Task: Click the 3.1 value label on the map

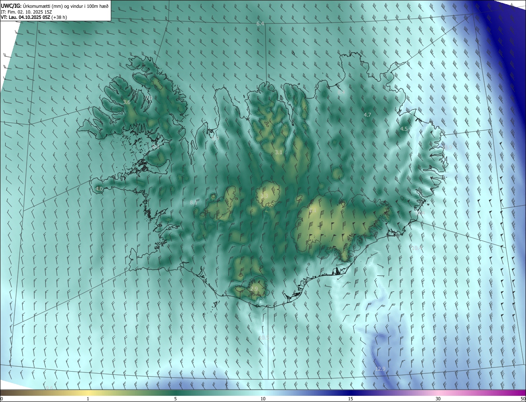Action: (279, 152)
